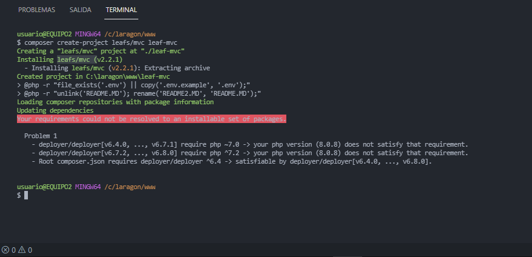
Task: Click the last '/c/laragon/www' path above cursor
Action: 130,187
